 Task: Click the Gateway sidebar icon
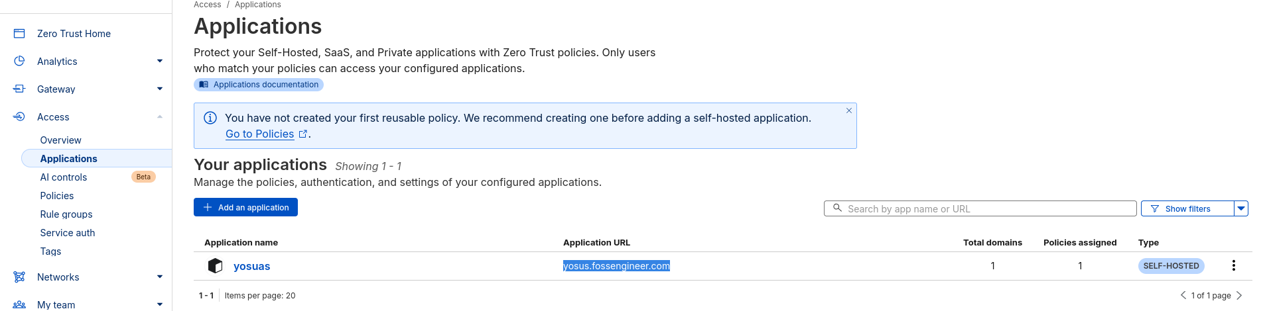[19, 89]
